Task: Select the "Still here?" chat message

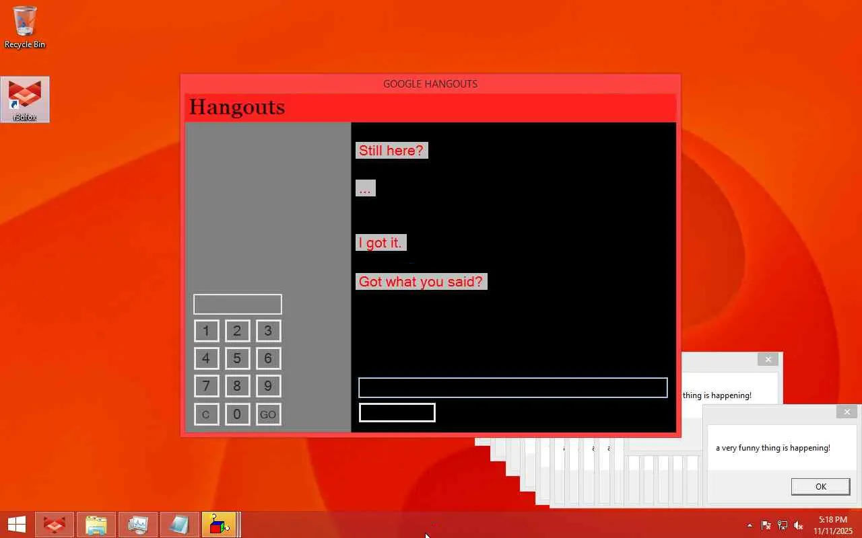Action: click(x=391, y=151)
